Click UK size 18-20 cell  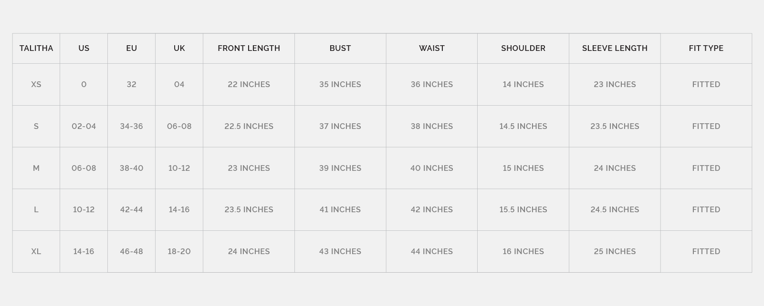pos(179,251)
